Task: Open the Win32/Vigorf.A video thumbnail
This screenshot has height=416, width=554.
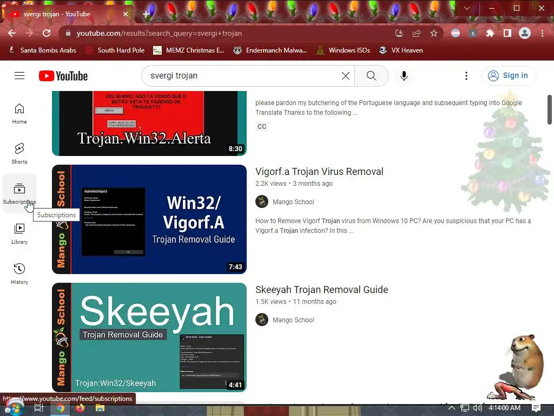Action: coord(149,219)
